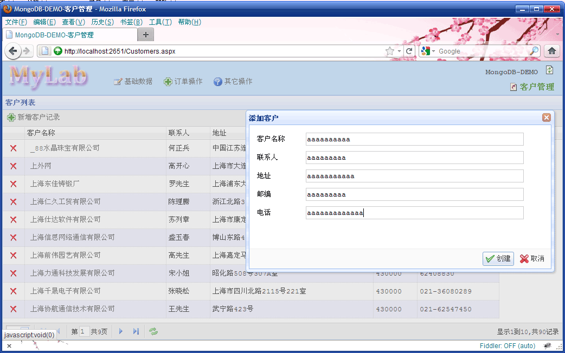Open the 查看(V) menu

[x=74, y=22]
